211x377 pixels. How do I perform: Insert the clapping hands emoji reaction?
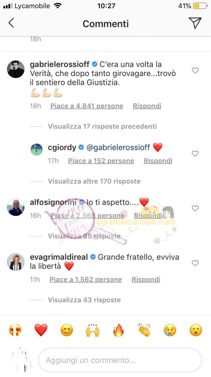tap(144, 330)
